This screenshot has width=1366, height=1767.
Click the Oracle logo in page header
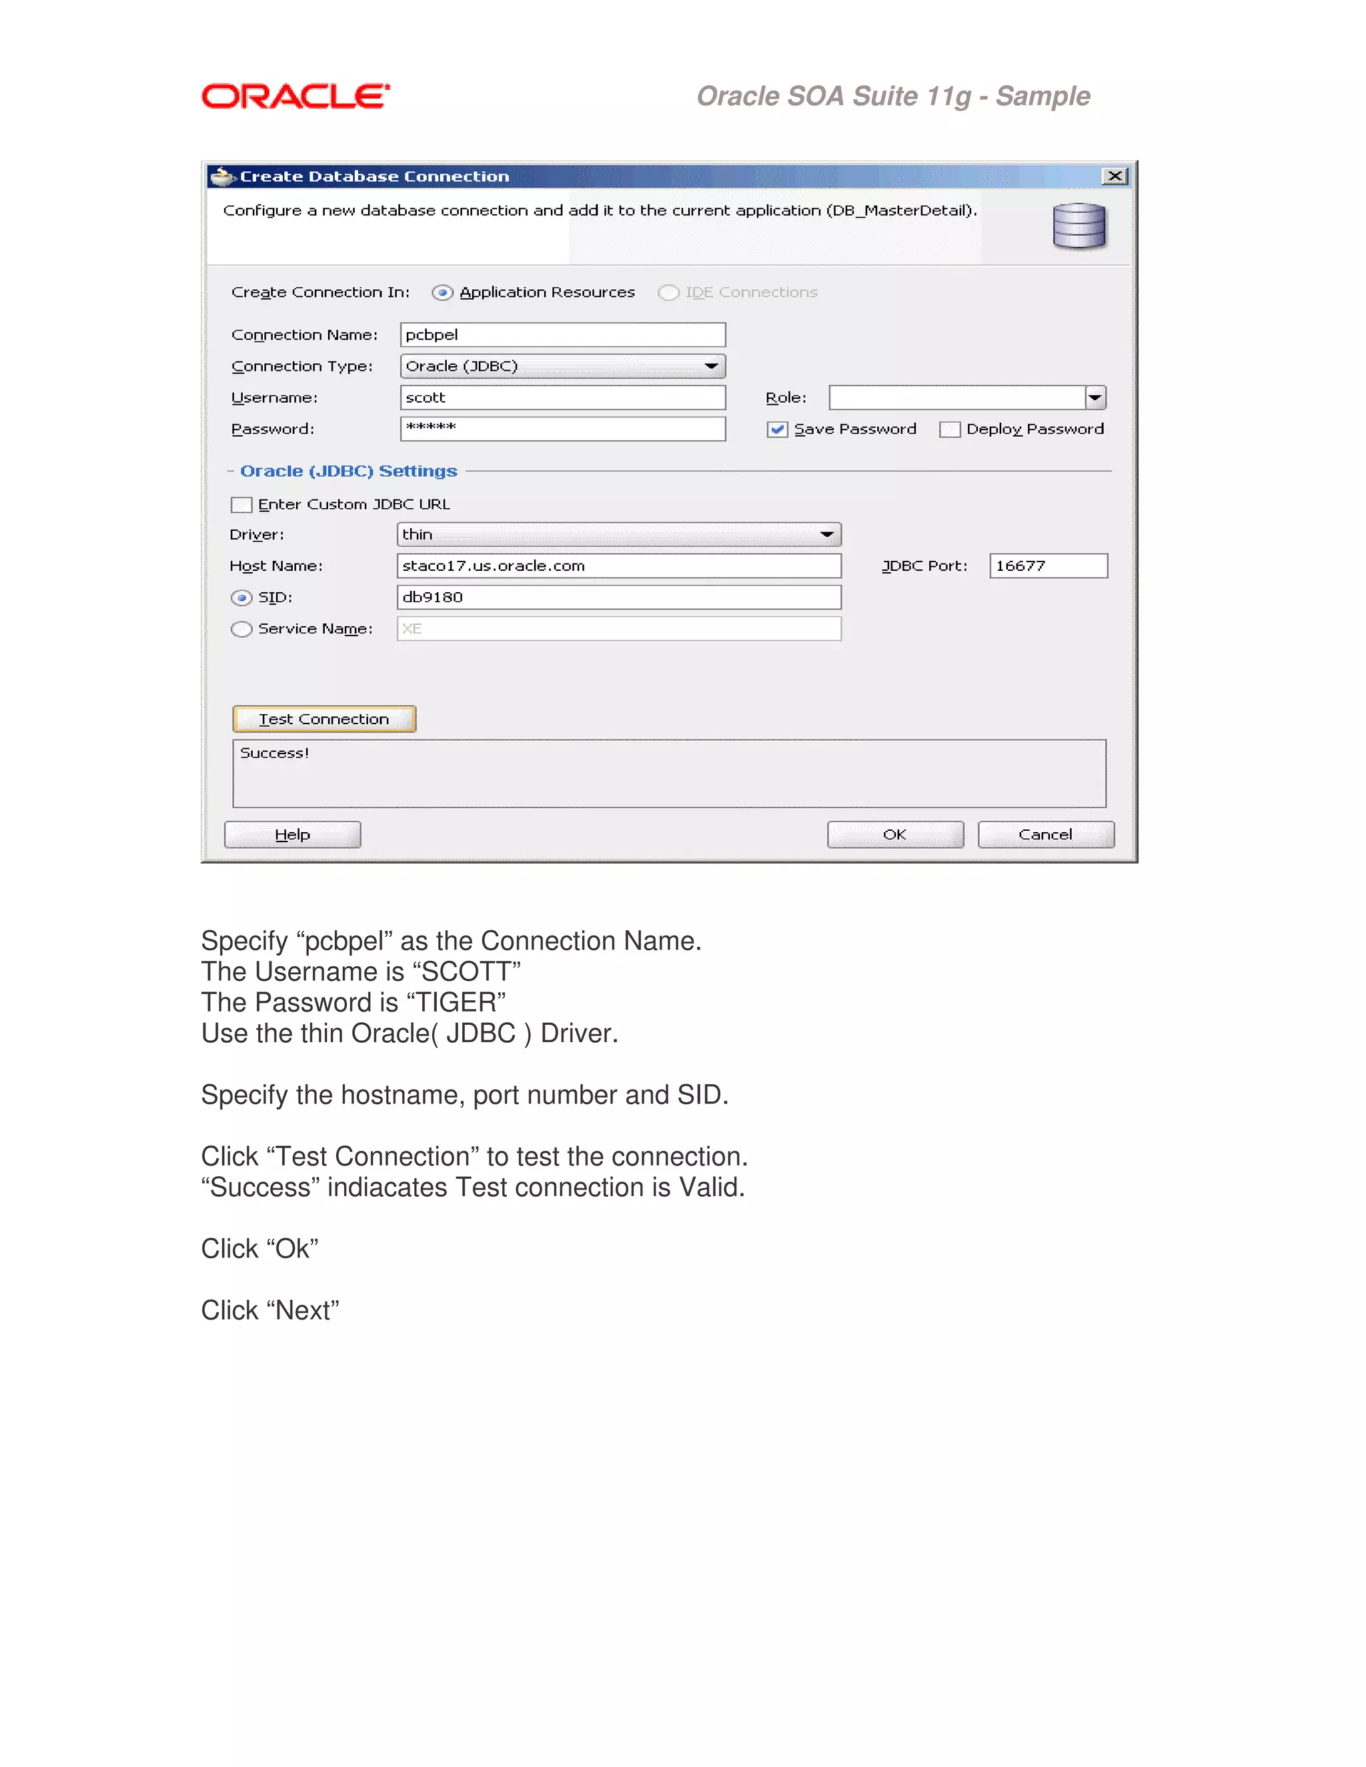(x=295, y=96)
